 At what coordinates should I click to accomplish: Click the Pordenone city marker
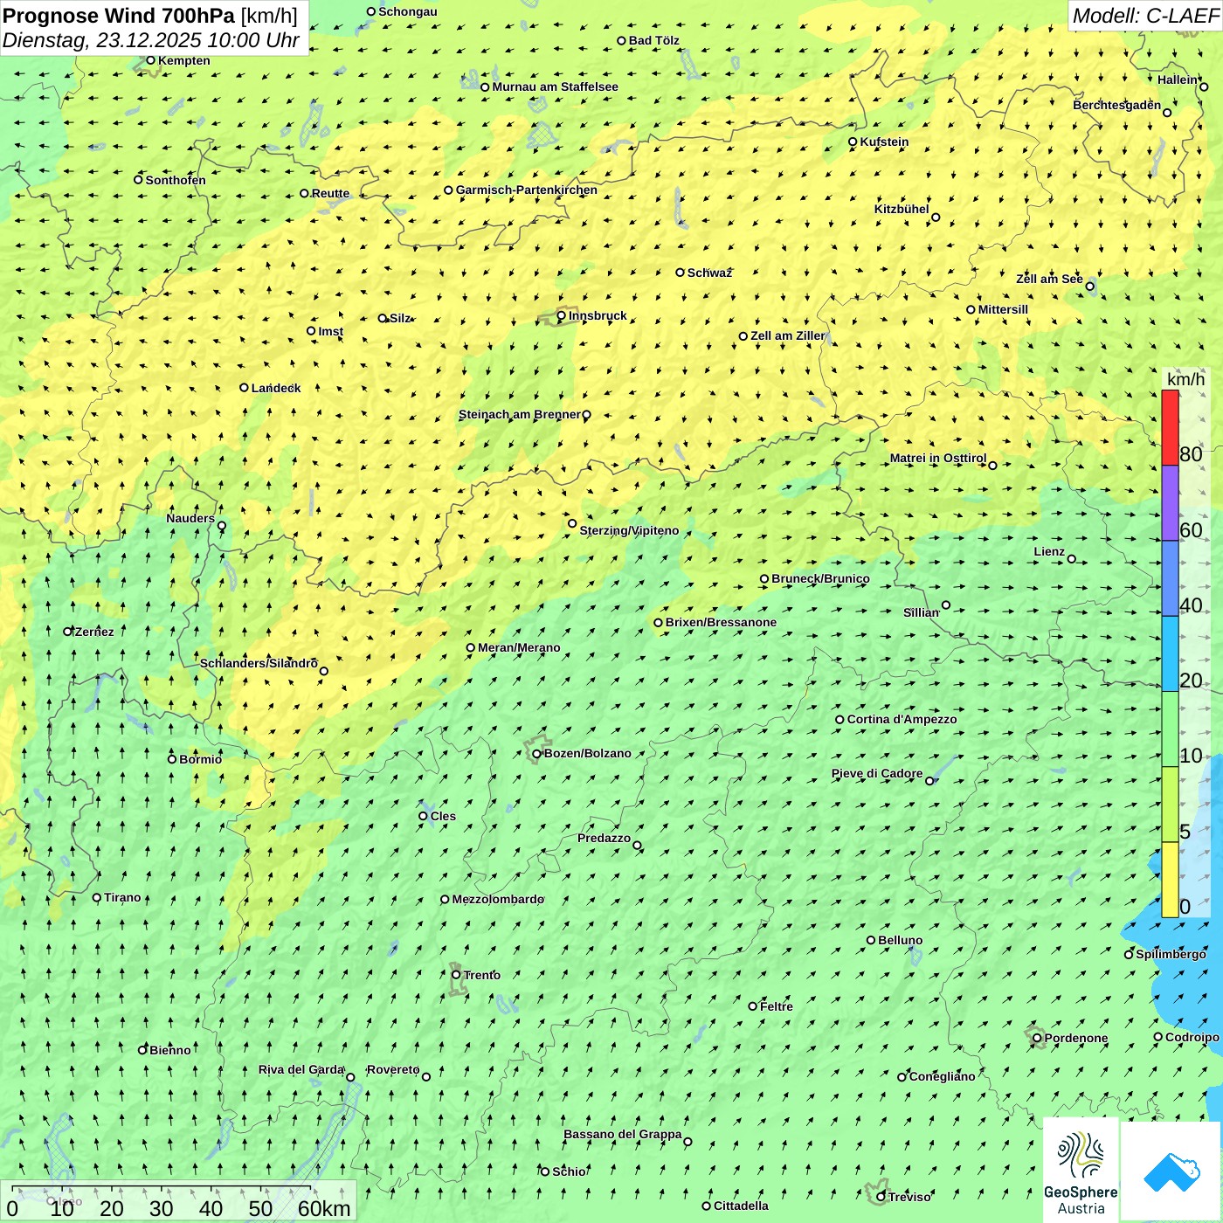(x=1037, y=1038)
